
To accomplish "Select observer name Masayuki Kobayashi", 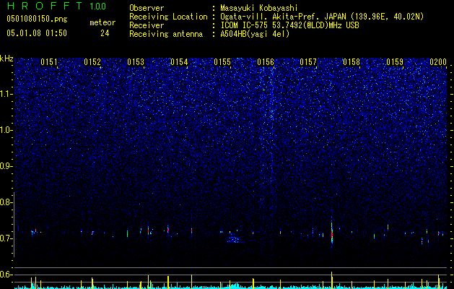I will [259, 8].
